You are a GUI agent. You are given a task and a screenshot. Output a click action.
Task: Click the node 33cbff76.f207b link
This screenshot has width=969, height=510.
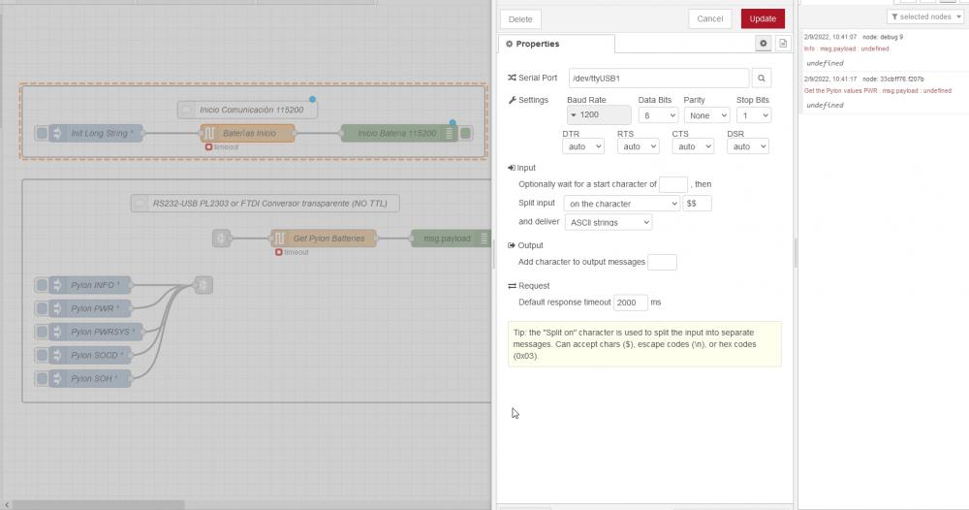893,80
